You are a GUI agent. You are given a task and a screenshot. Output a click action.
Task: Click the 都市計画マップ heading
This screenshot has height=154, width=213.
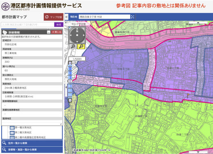tap(14, 17)
